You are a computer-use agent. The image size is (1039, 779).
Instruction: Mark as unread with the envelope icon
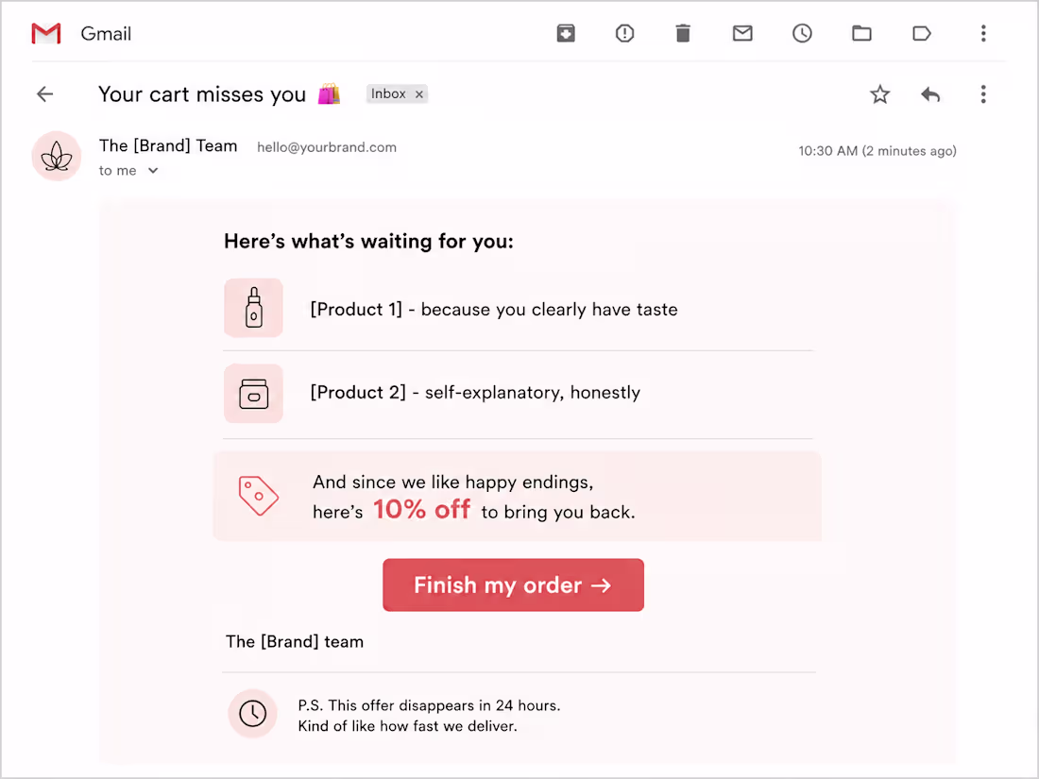(742, 33)
